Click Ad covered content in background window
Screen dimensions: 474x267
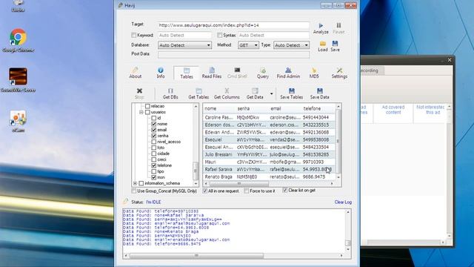(x=393, y=110)
